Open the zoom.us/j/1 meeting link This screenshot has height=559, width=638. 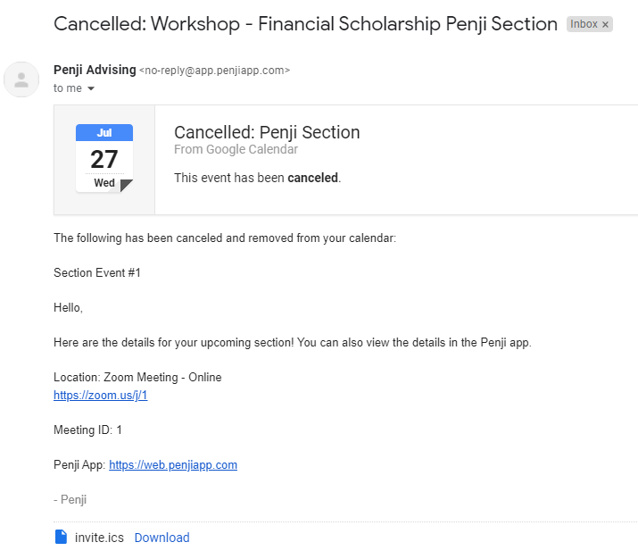tap(101, 395)
